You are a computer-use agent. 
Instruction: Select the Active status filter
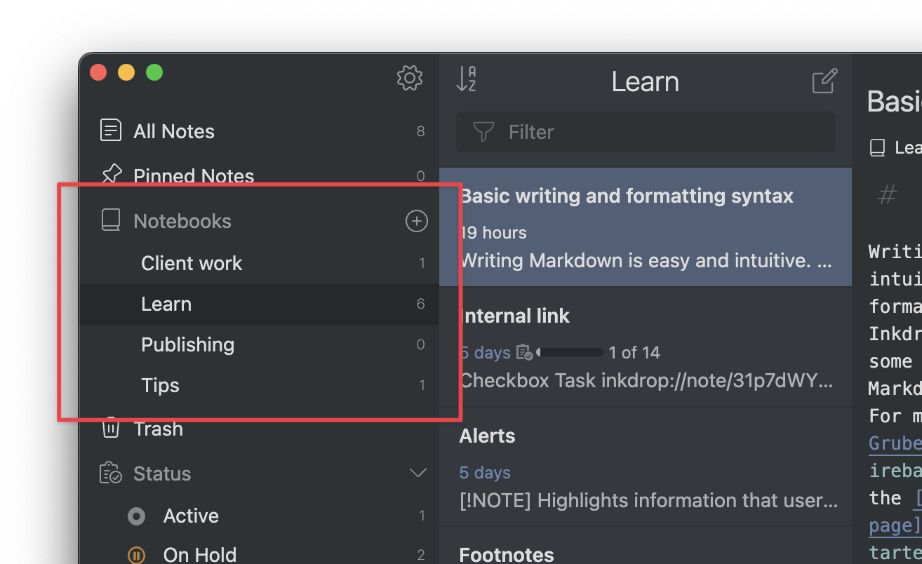click(191, 516)
